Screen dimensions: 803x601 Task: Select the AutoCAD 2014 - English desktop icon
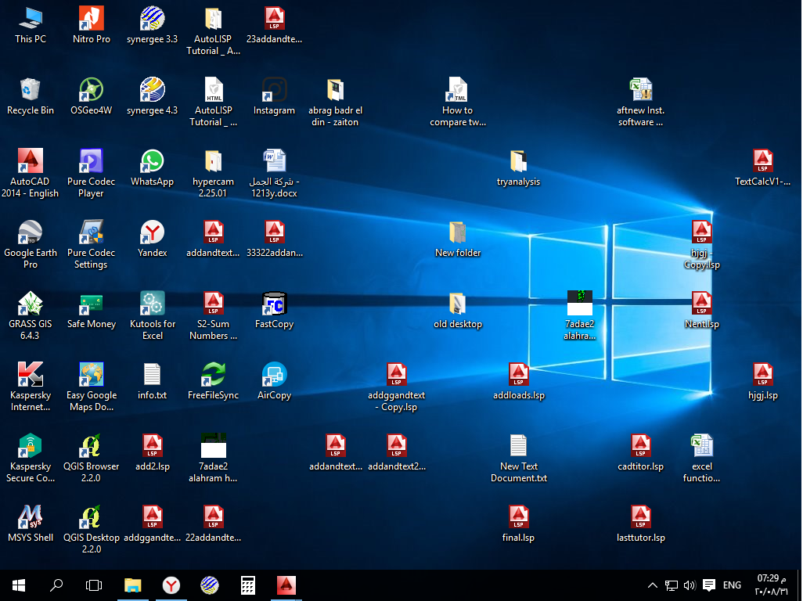30,173
